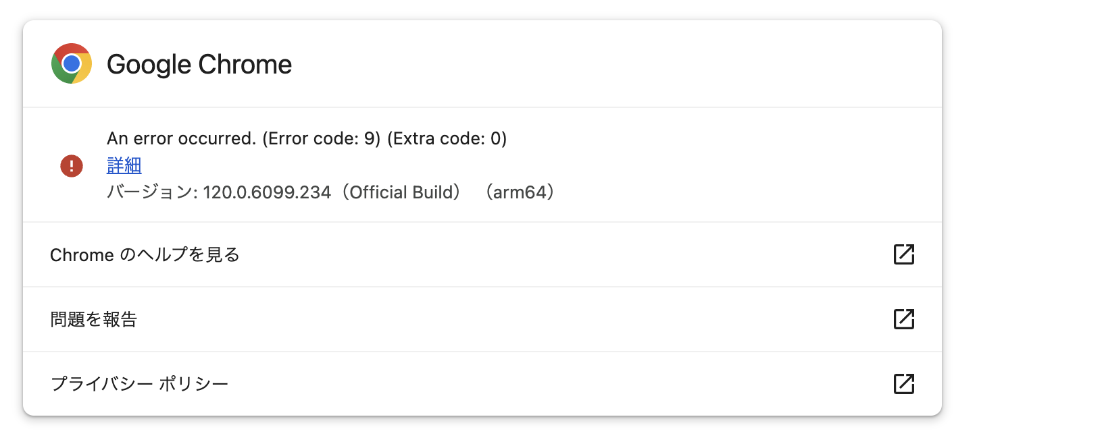Click the word Google in the heading
This screenshot has width=1104, height=444.
click(x=149, y=65)
